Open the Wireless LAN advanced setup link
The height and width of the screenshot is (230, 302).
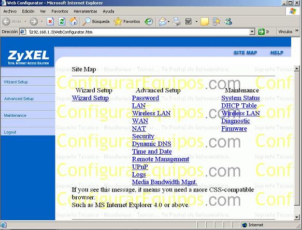[x=151, y=113]
